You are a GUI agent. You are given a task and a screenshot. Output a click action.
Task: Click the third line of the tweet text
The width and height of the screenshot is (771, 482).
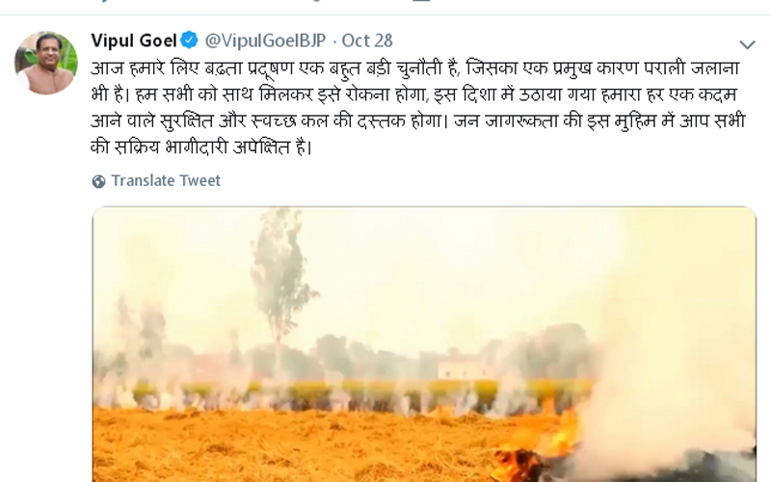tap(418, 121)
